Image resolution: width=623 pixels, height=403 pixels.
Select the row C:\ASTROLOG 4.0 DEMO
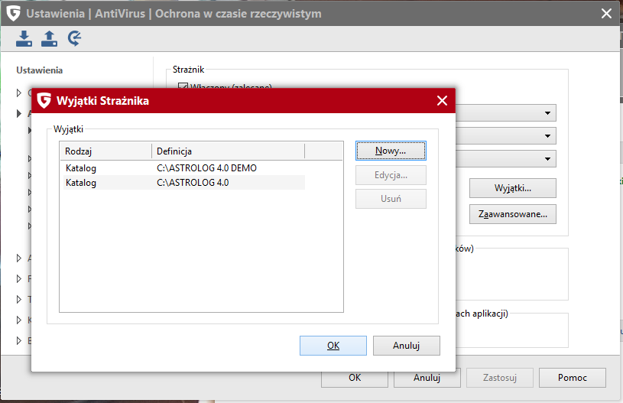(x=184, y=168)
